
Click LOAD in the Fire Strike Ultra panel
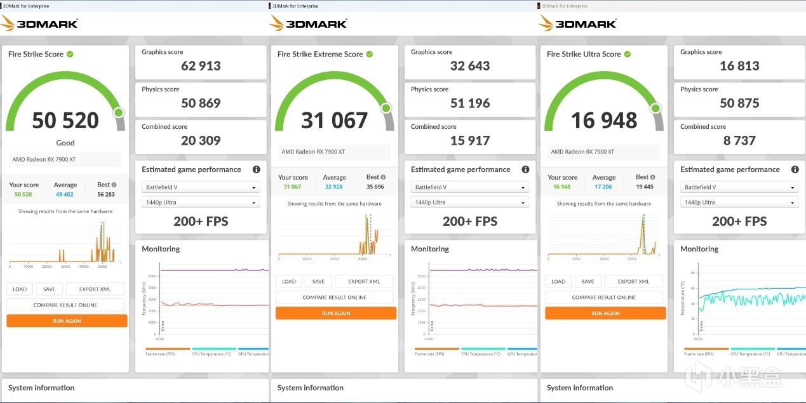[x=558, y=281]
